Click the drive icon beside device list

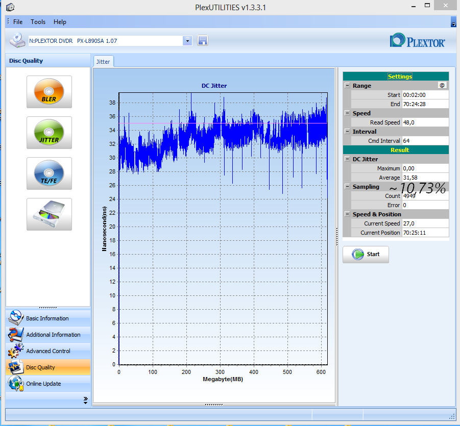17,40
